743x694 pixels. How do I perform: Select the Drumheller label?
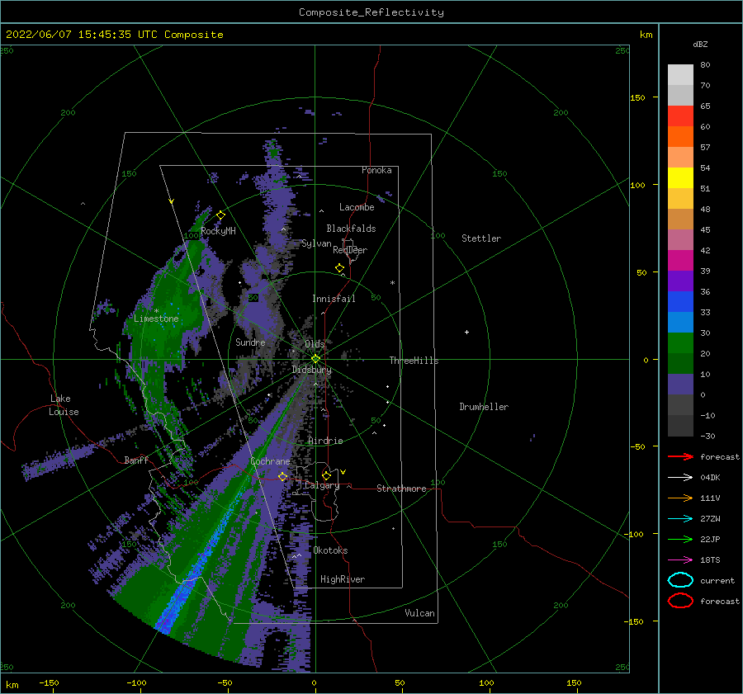(x=484, y=407)
